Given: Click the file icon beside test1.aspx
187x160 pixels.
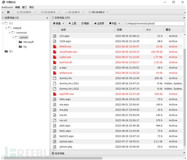Looking at the screenshot, I should (x=55, y=131).
